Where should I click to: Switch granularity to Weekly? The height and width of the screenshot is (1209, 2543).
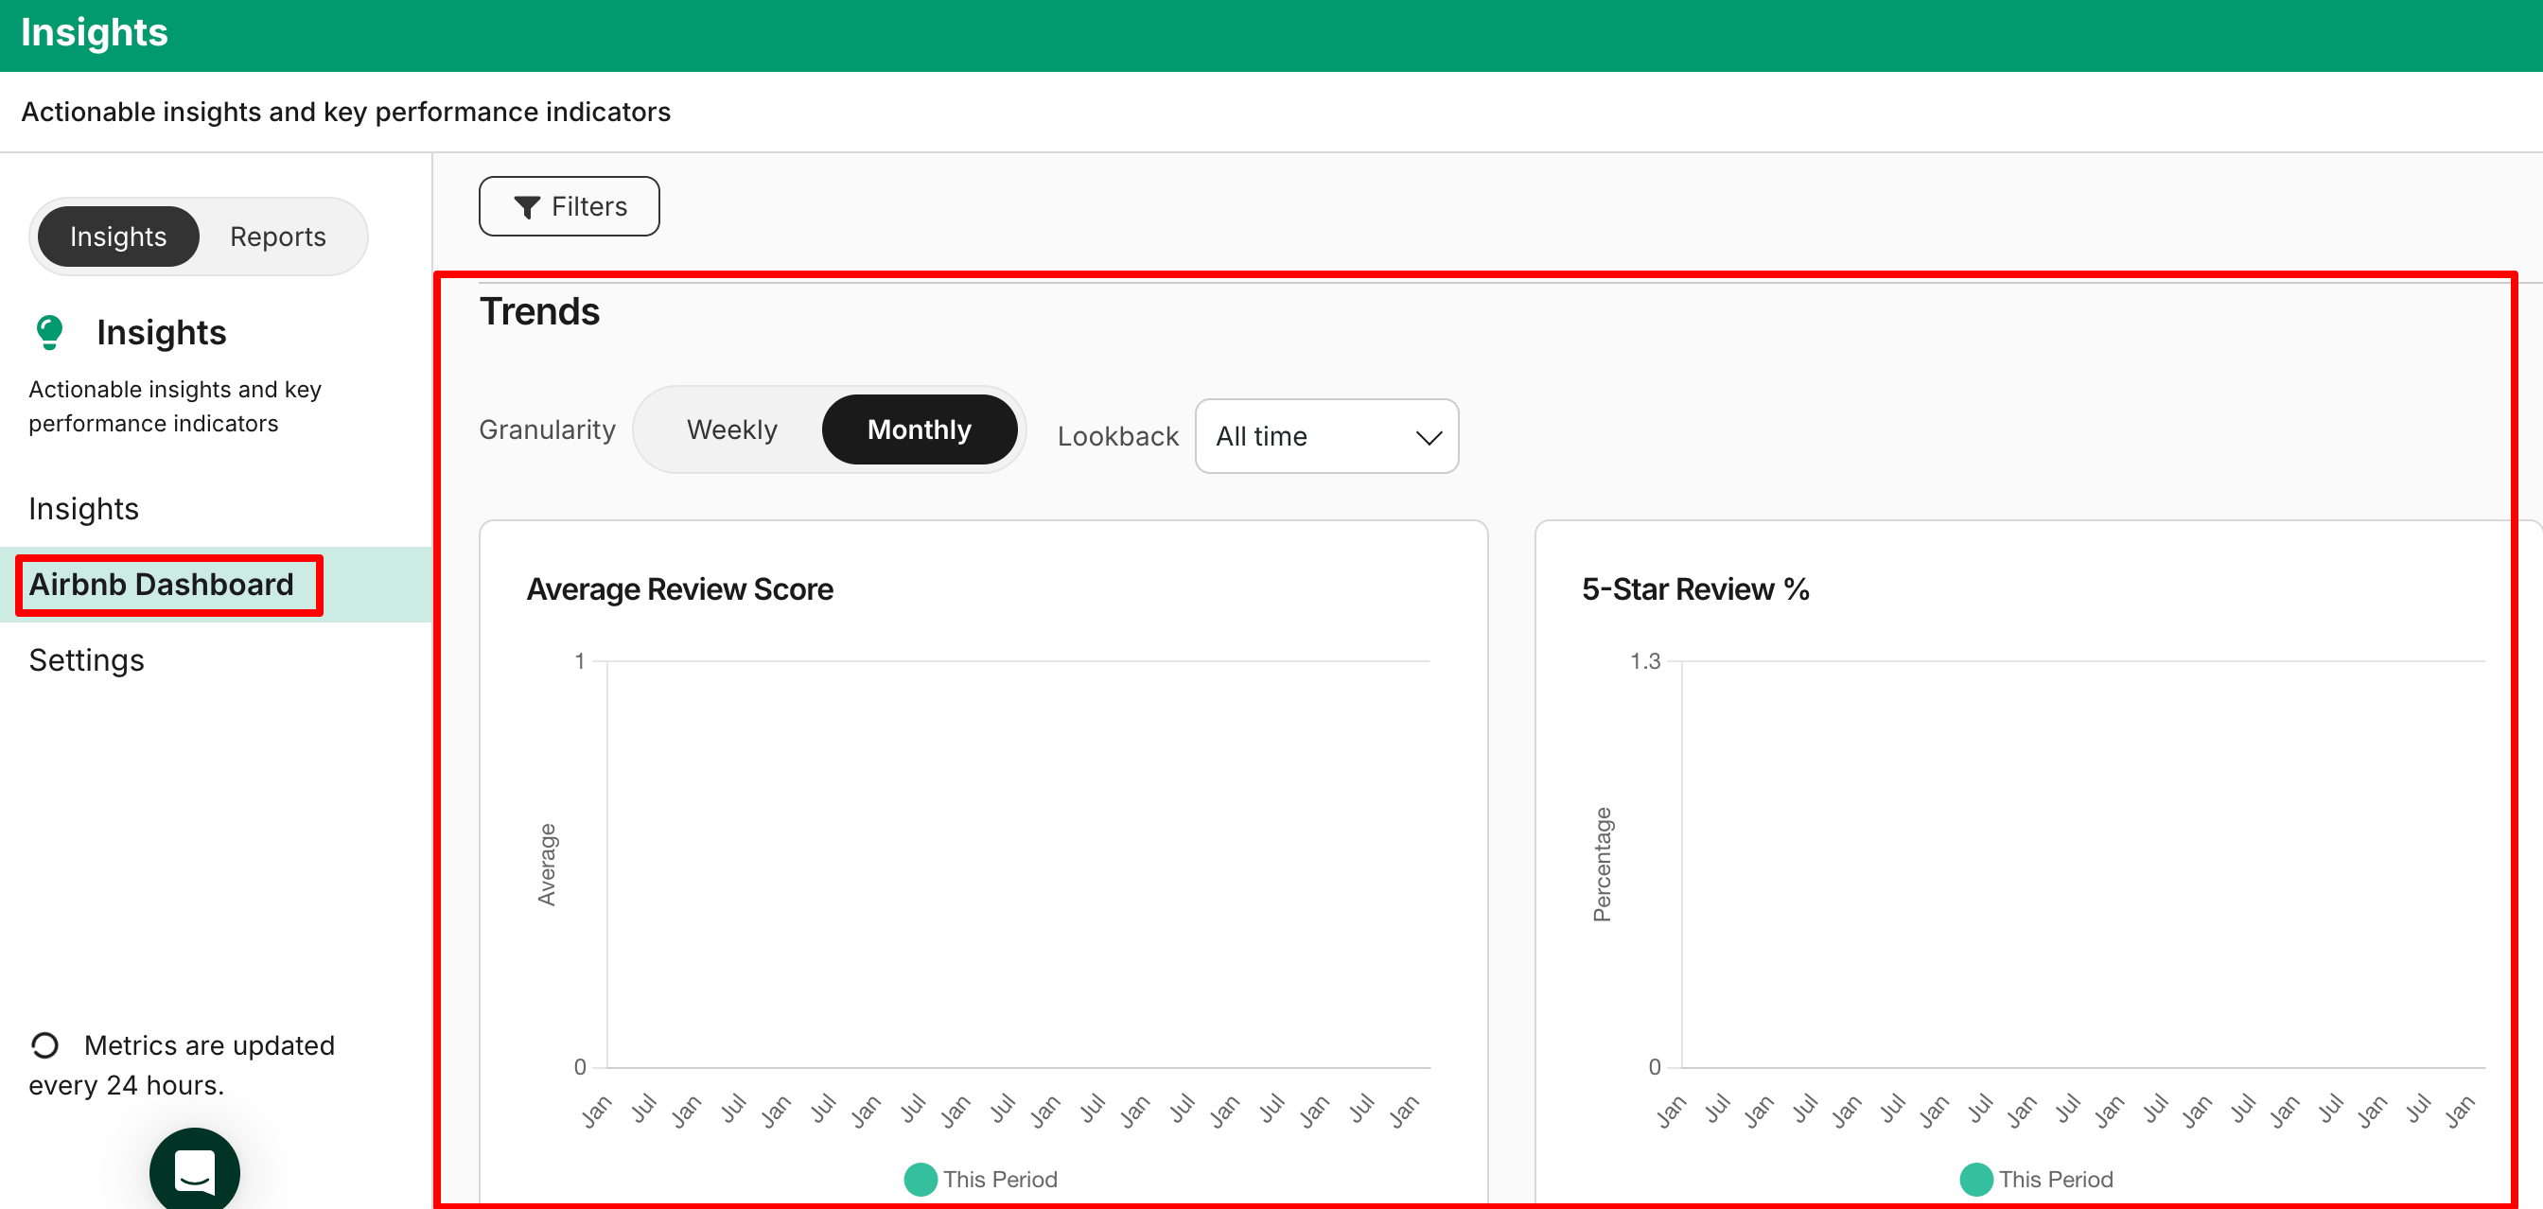731,430
